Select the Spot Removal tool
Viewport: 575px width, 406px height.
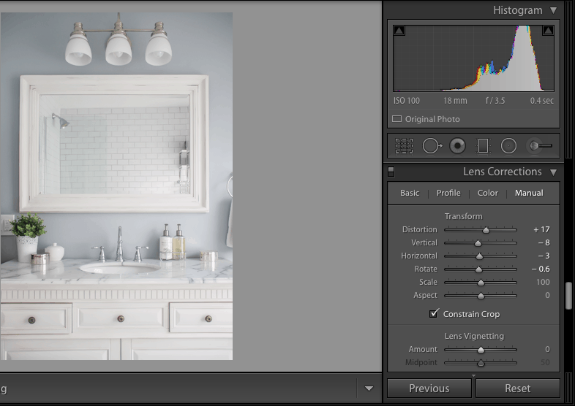point(432,146)
